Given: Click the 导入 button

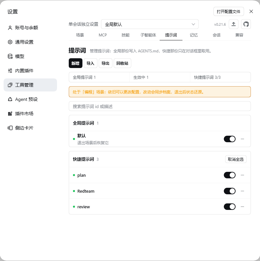Looking at the screenshot, I should click(x=90, y=63).
